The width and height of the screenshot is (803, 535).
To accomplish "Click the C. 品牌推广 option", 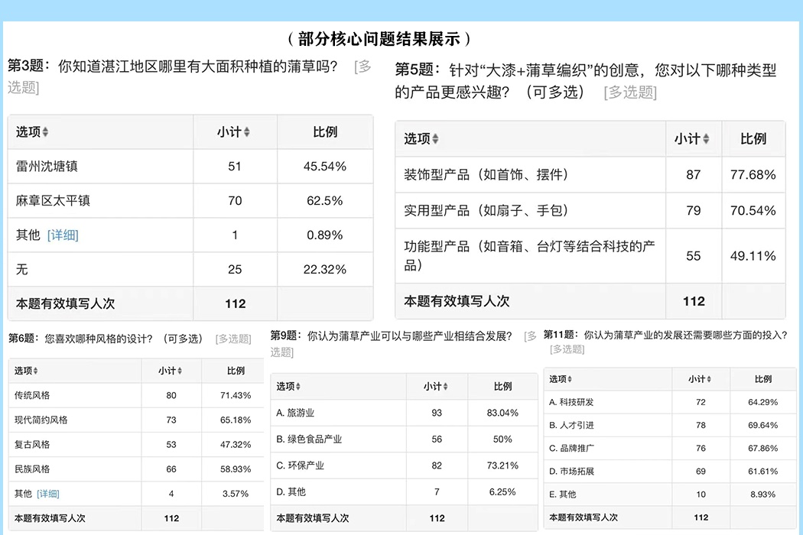I will (571, 449).
